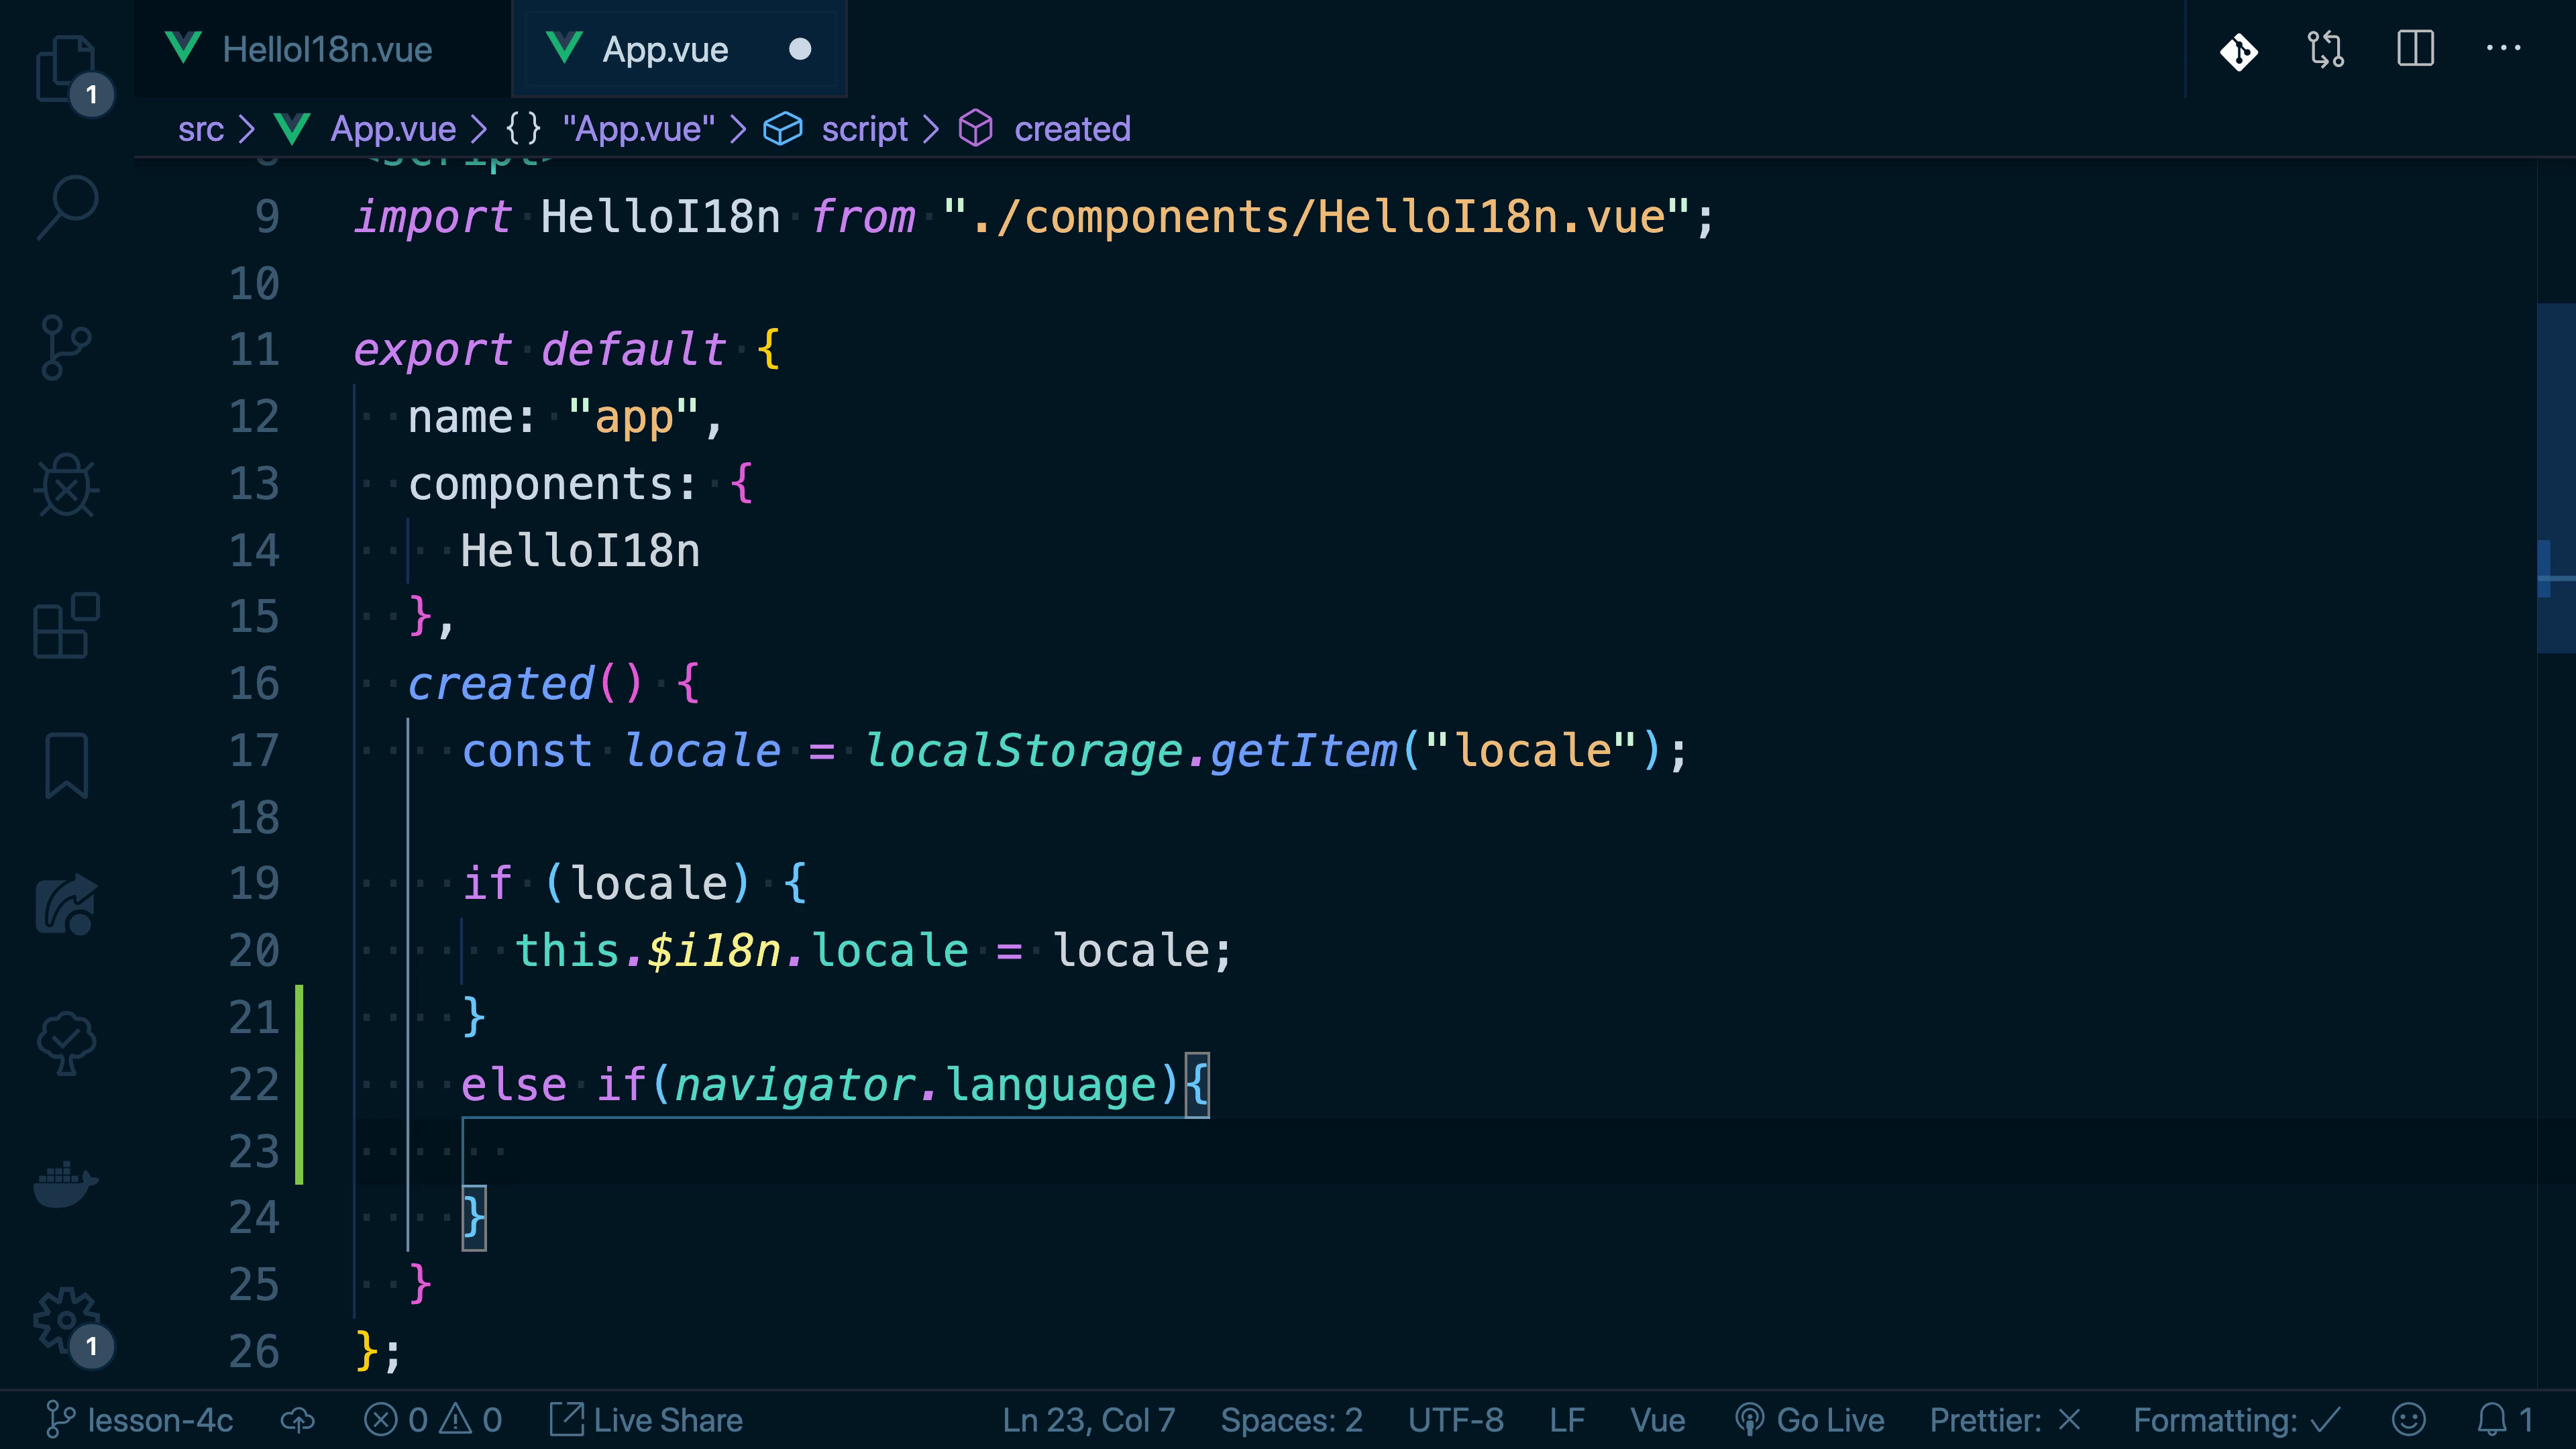Click Go Live to start server
Screen dimensions: 2576x1449
pos(1809,1420)
